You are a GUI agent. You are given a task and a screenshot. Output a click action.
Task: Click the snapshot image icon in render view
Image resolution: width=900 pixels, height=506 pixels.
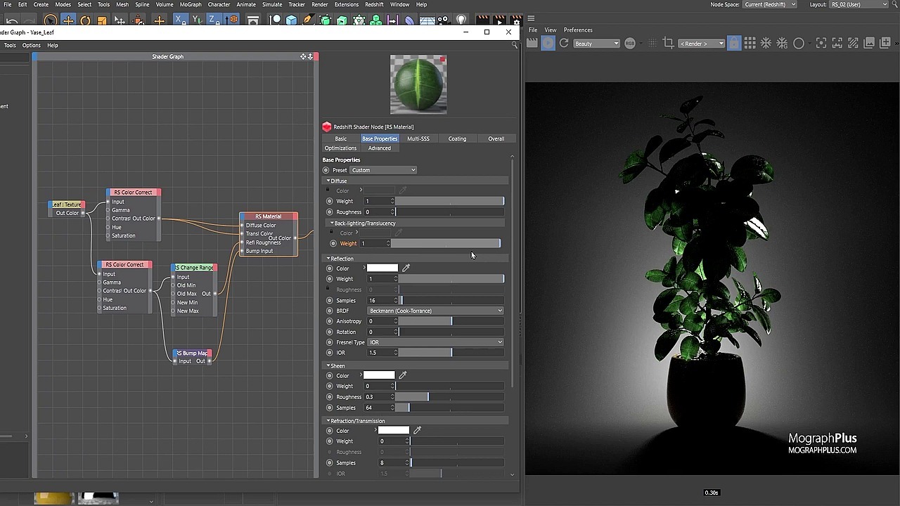(x=869, y=44)
